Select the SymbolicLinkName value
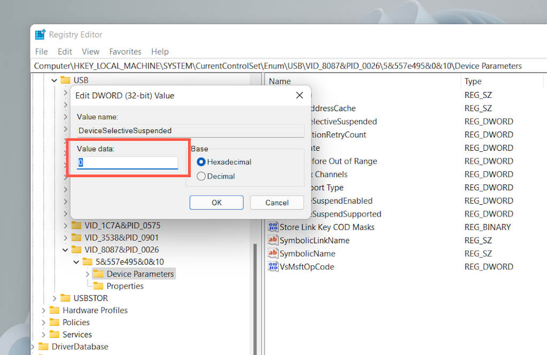Viewport: 547px width, 355px height. click(314, 241)
